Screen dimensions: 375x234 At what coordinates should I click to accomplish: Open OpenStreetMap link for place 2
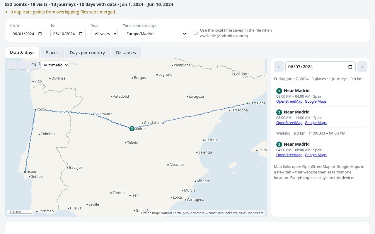tap(289, 123)
